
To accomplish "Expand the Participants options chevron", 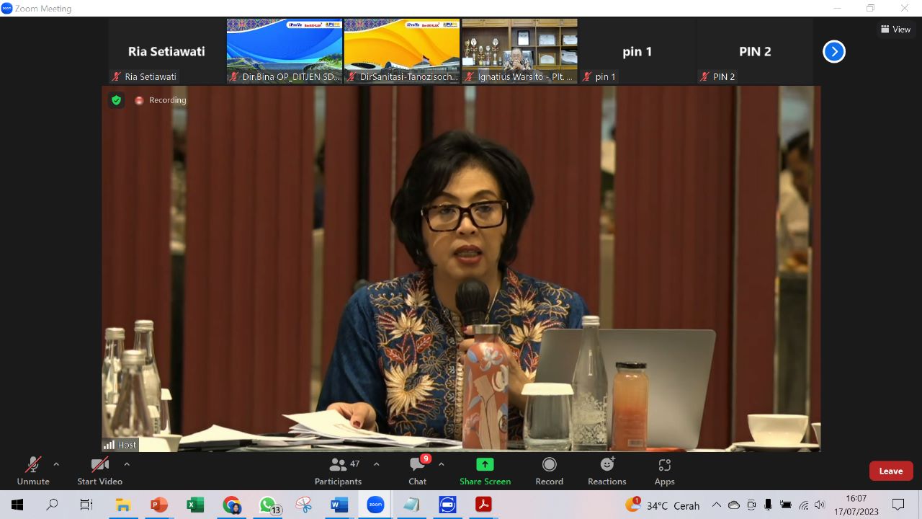I will tap(376, 464).
